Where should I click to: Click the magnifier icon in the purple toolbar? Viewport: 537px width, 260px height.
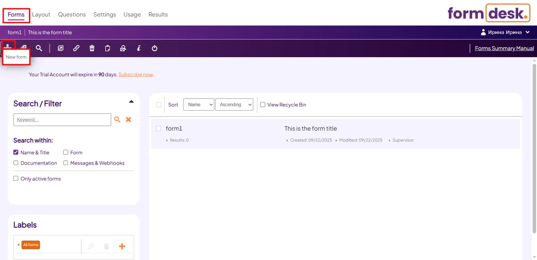coord(39,48)
